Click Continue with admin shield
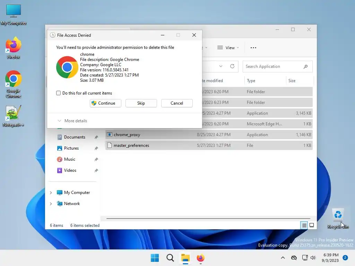355x266 pixels. (x=105, y=103)
